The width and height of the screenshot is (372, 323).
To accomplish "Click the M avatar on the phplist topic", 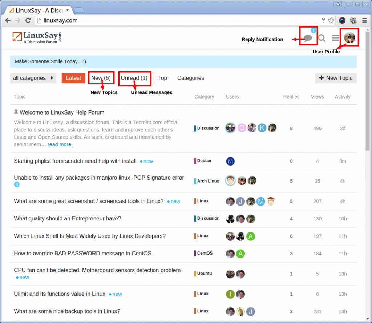I will pos(230,161).
